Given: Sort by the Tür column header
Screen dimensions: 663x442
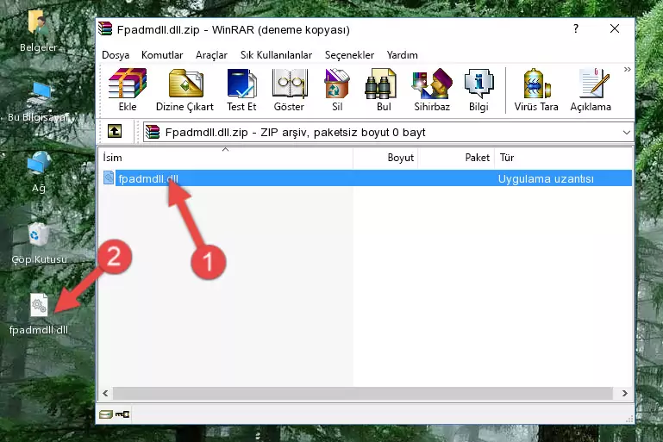Looking at the screenshot, I should pos(564,158).
